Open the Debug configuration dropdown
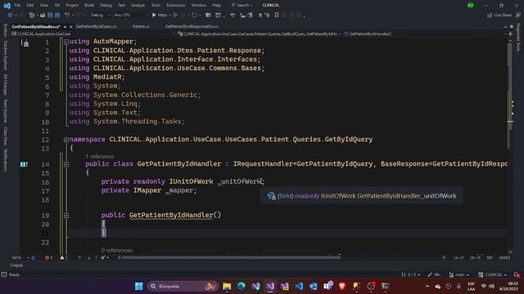This screenshot has height=294, width=524. coord(100,15)
